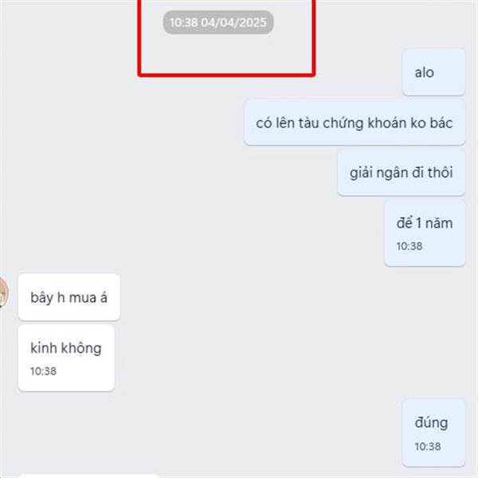Select the 'đúng' reply bubble
The image size is (478, 478).
click(x=433, y=433)
